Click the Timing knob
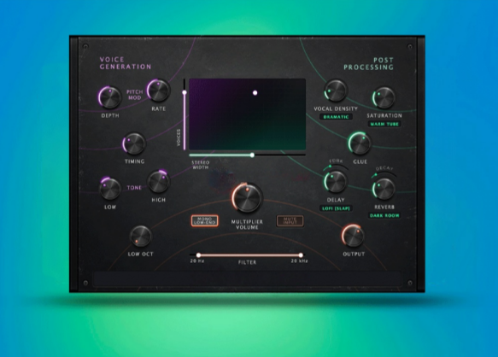 pyautogui.click(x=134, y=143)
